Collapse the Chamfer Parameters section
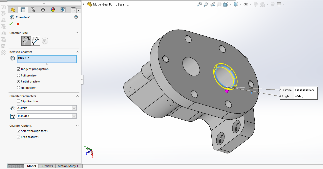This screenshot has height=169, width=323. coord(77,96)
